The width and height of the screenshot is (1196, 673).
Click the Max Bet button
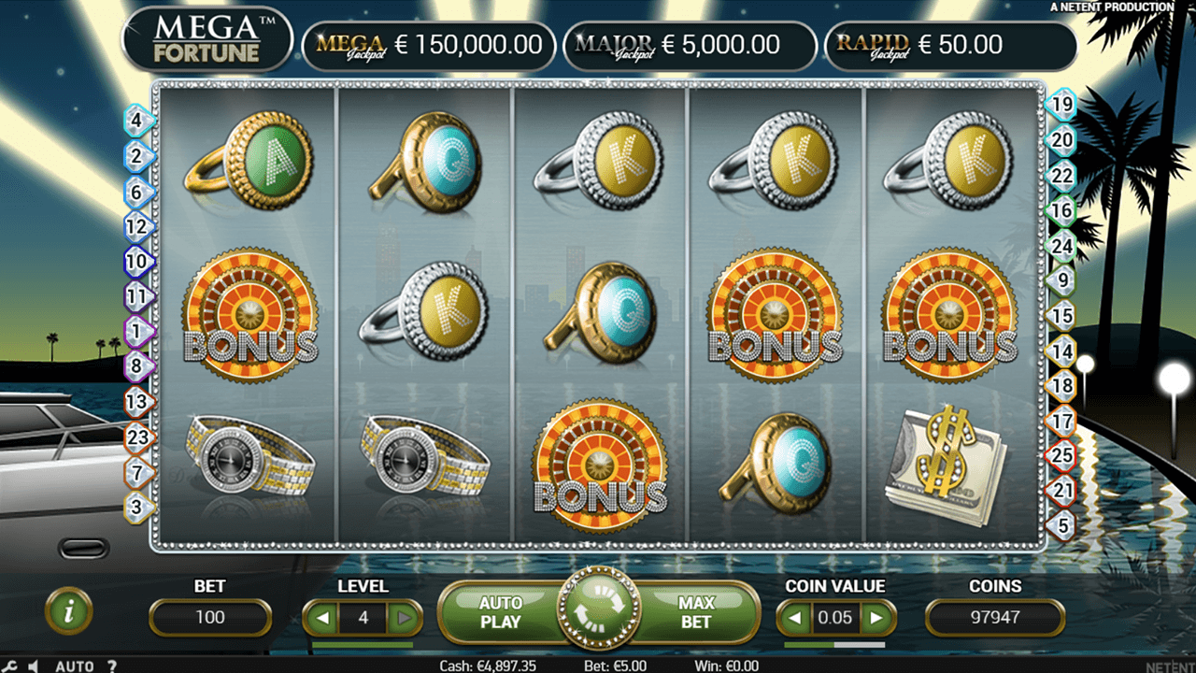click(697, 612)
